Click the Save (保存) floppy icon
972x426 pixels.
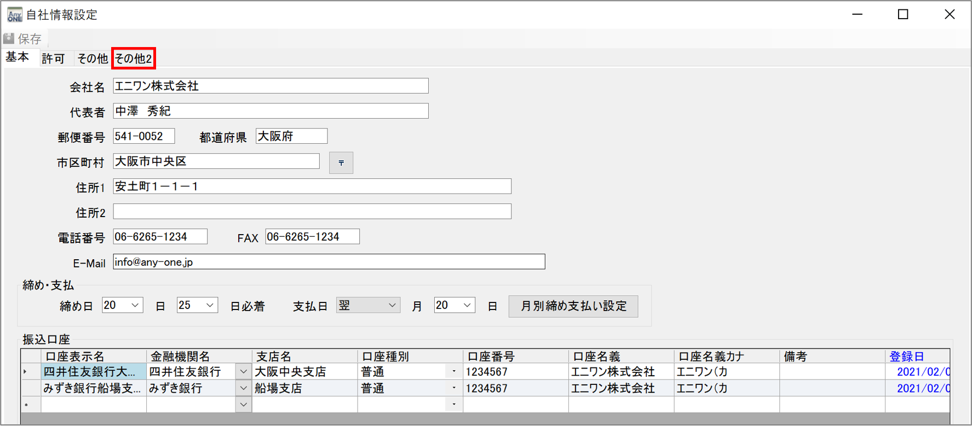9,39
